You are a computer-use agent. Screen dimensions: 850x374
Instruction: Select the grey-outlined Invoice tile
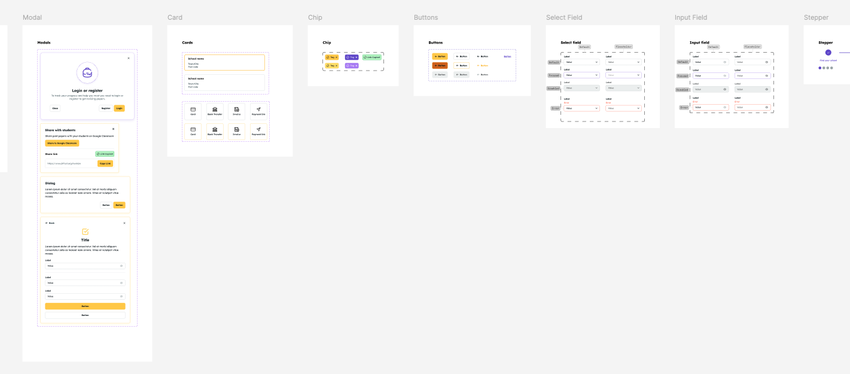pos(237,111)
